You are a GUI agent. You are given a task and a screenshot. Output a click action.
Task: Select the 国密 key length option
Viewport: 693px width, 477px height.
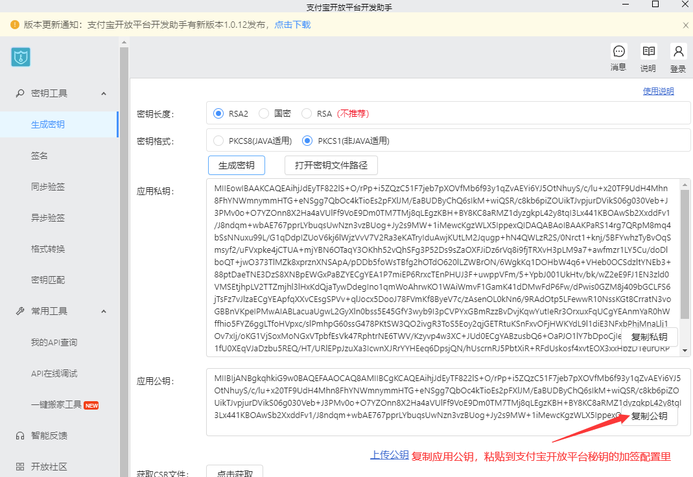pyautogui.click(x=264, y=113)
